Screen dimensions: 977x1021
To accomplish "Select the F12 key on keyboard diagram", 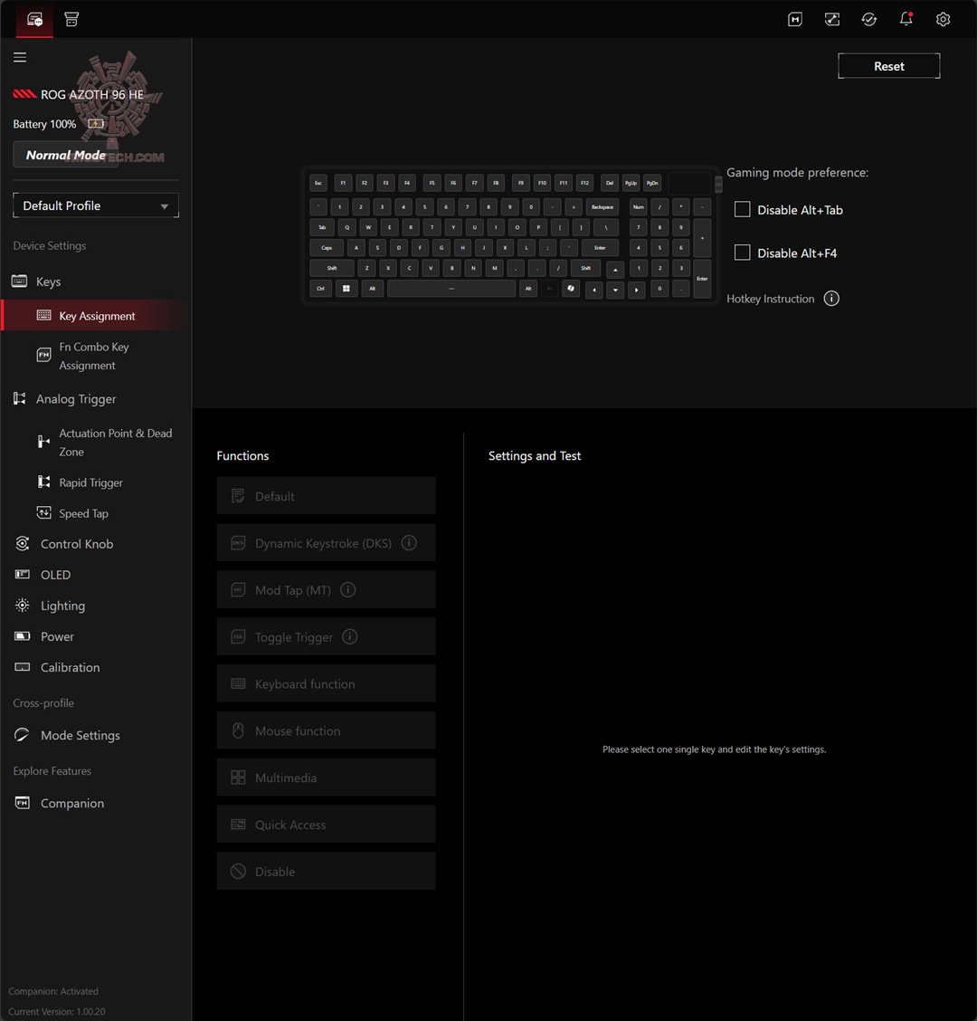I will 584,183.
